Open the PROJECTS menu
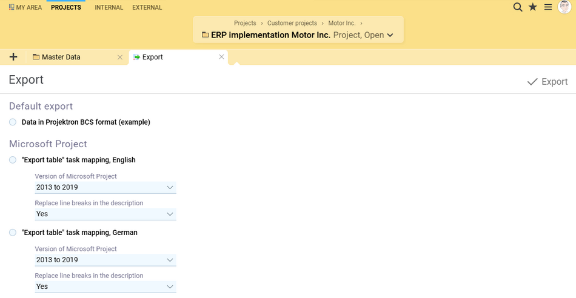This screenshot has height=298, width=576. 66,7
